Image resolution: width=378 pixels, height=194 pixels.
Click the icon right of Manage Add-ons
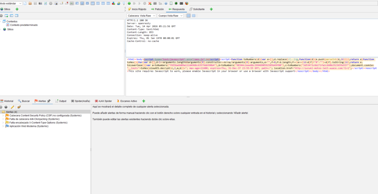(118, 3)
